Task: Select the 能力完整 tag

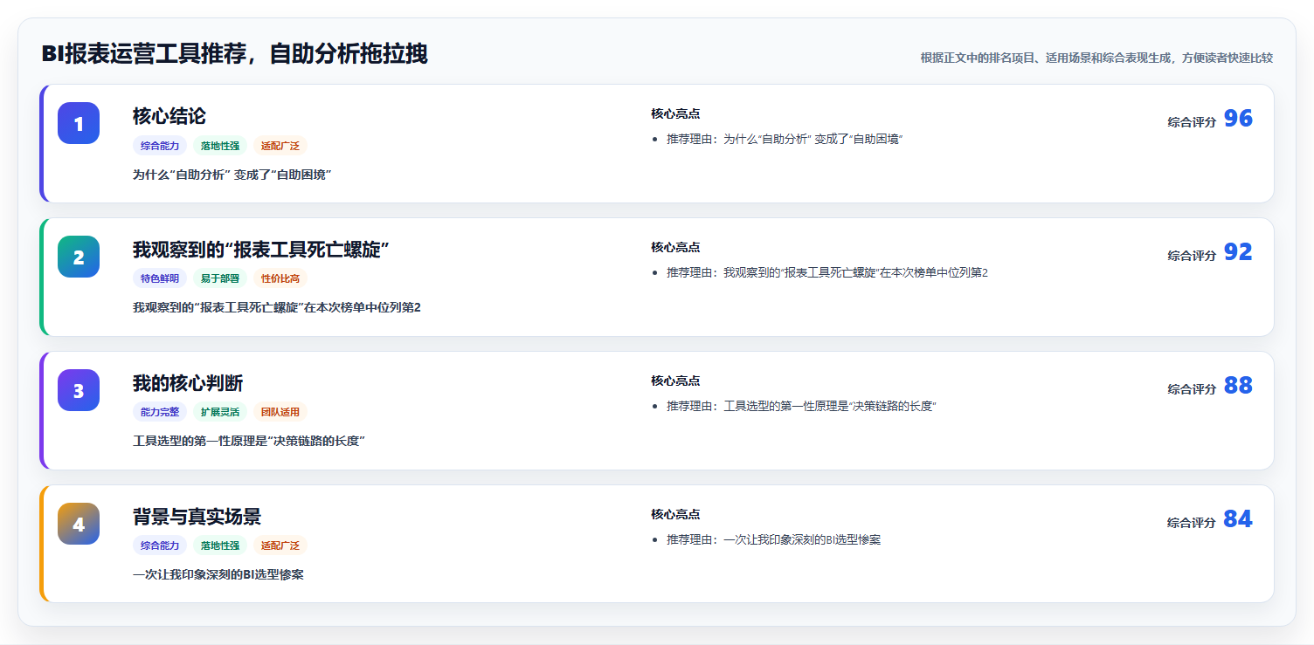Action: pyautogui.click(x=160, y=412)
